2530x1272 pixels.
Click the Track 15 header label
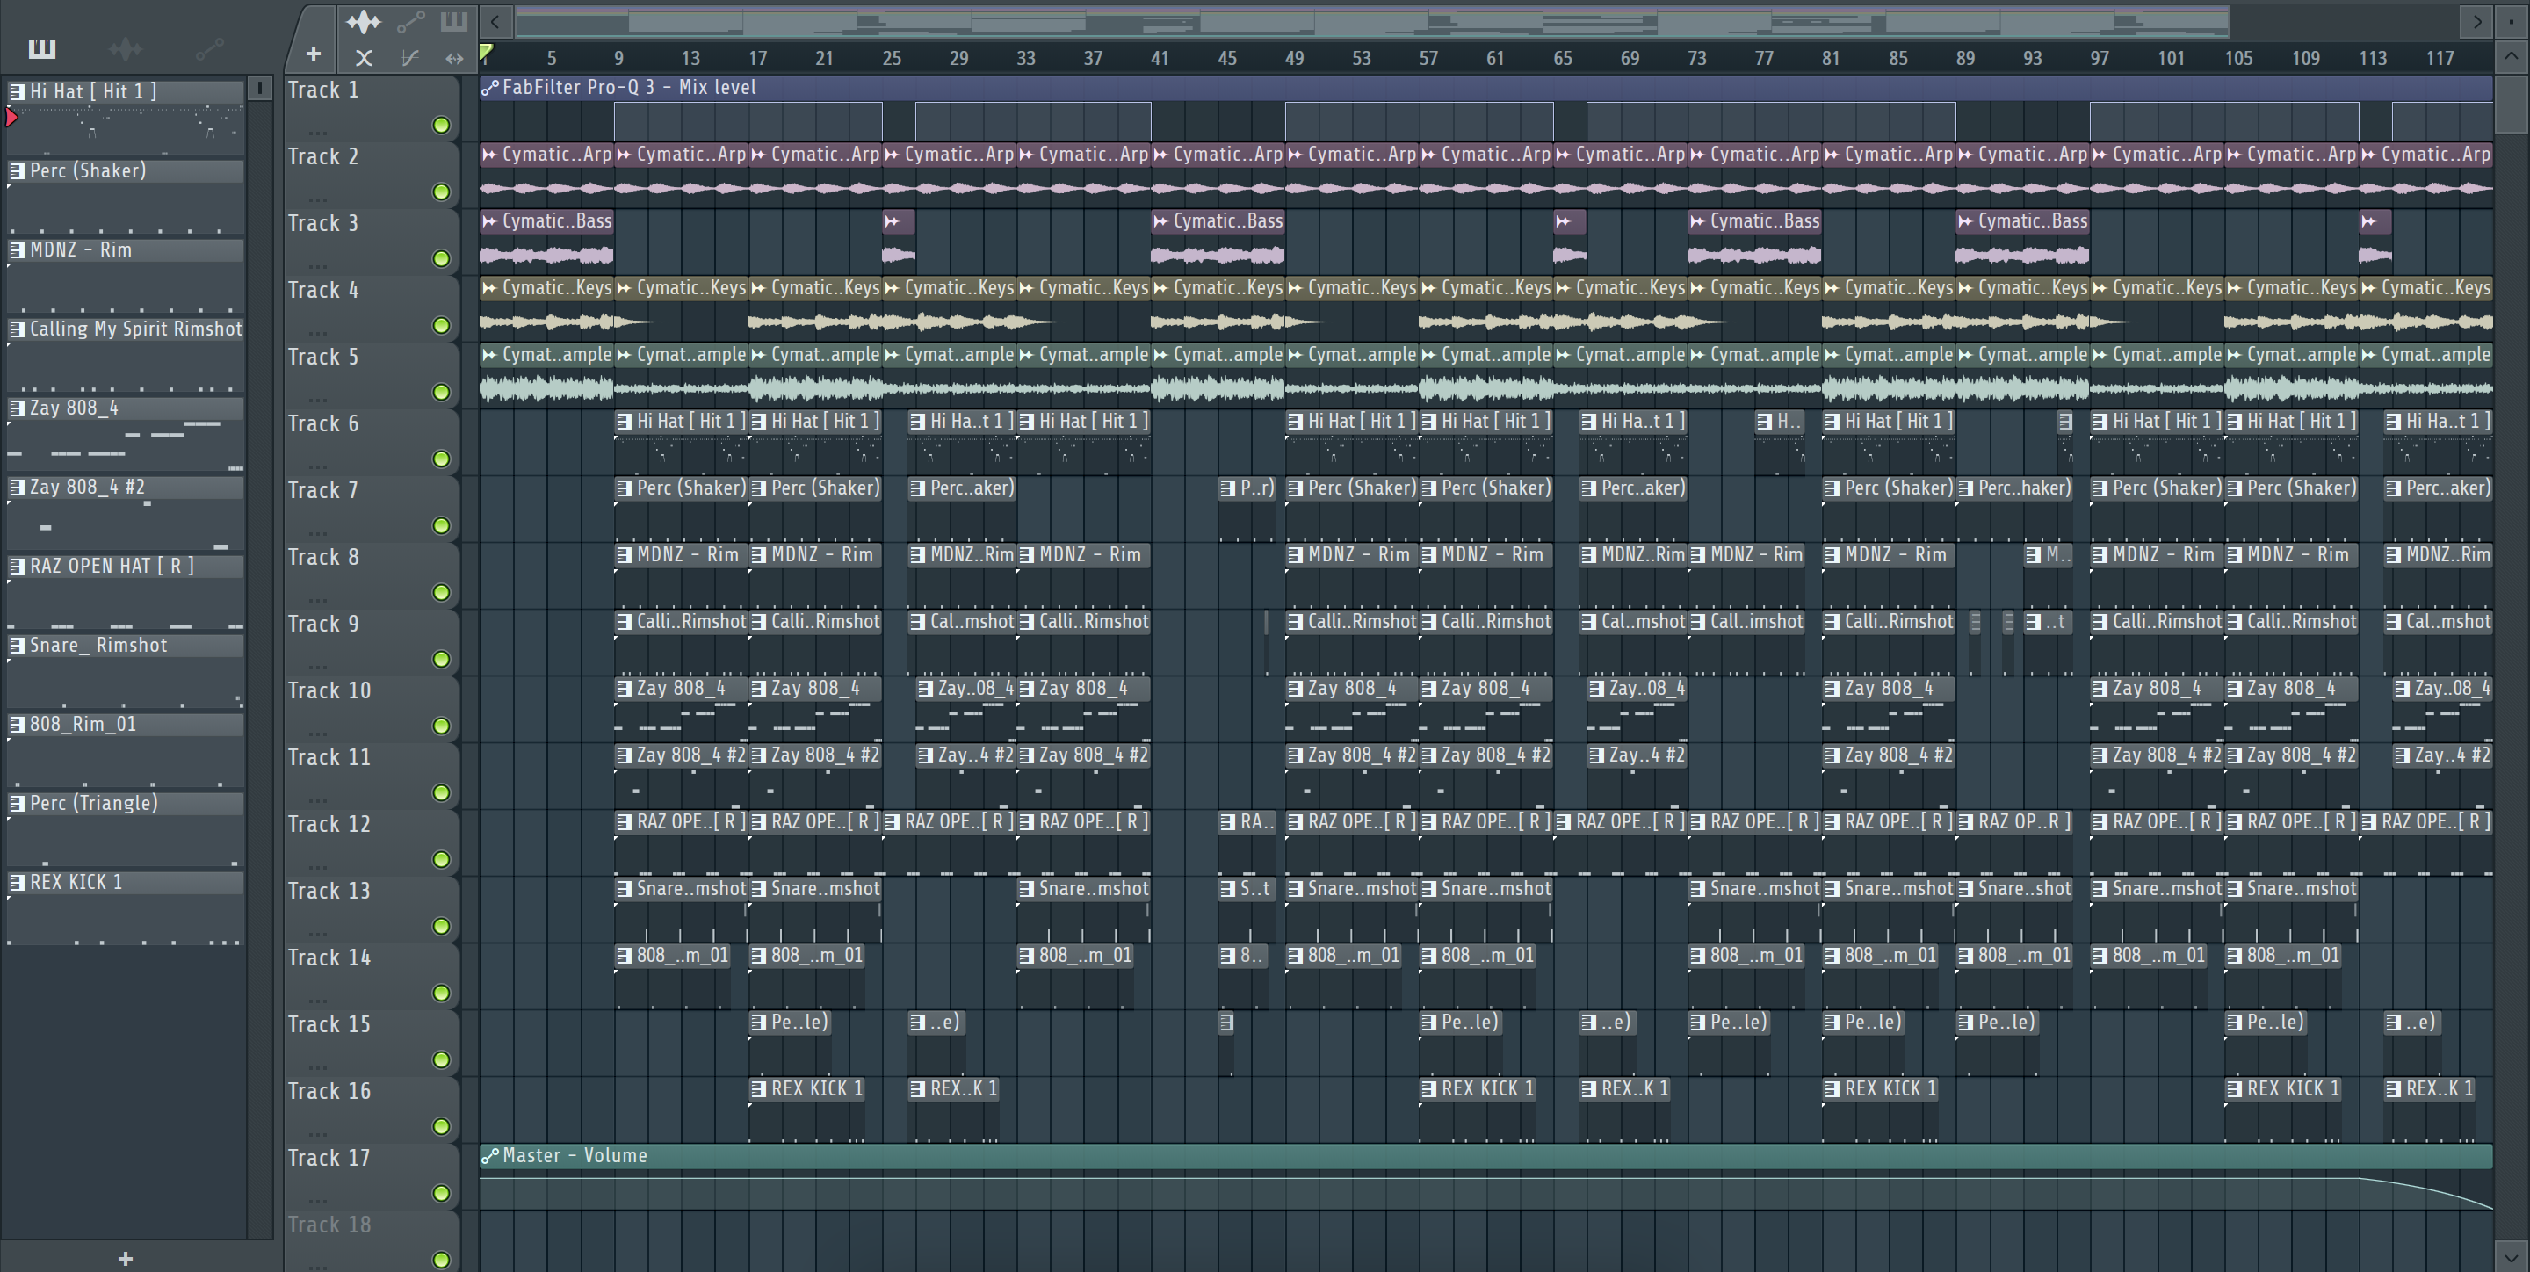(x=329, y=1024)
